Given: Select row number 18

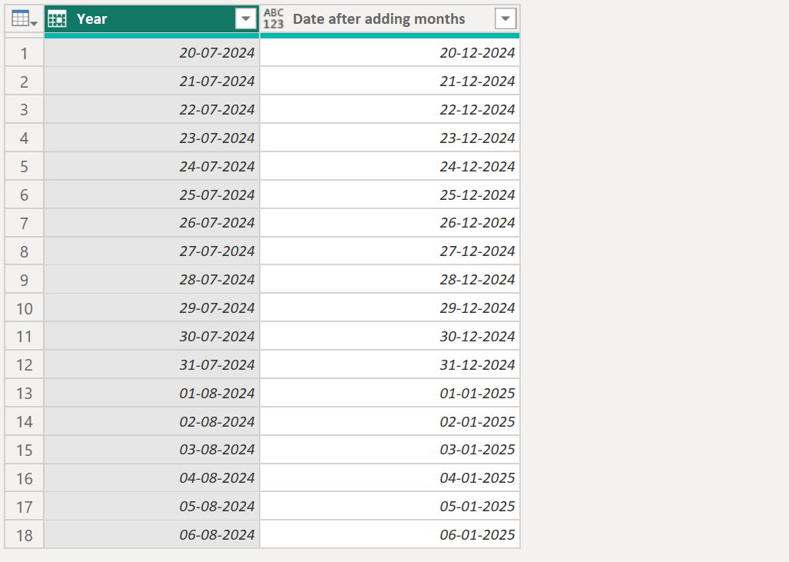Looking at the screenshot, I should (x=24, y=534).
